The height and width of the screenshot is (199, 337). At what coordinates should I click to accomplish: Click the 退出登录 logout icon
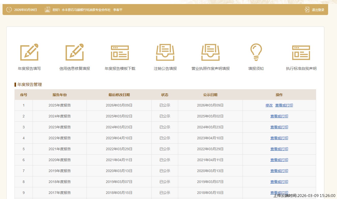coord(307,10)
